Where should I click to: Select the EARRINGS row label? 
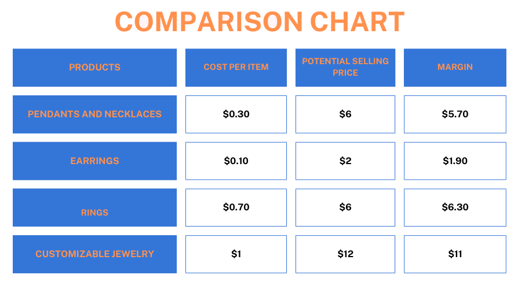point(95,161)
